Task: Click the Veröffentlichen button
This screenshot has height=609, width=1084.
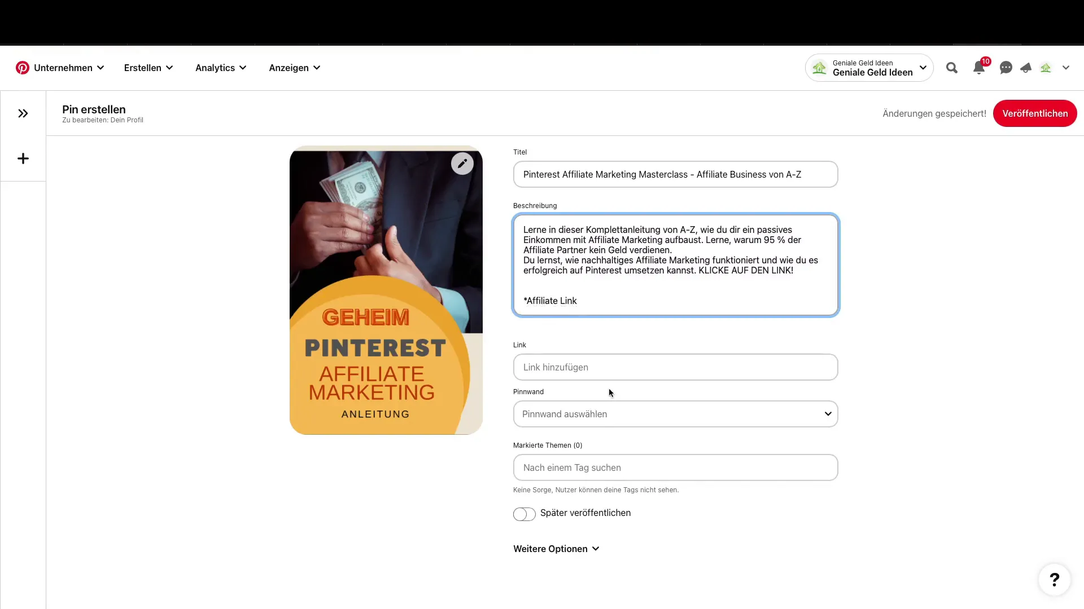Action: pos(1035,113)
